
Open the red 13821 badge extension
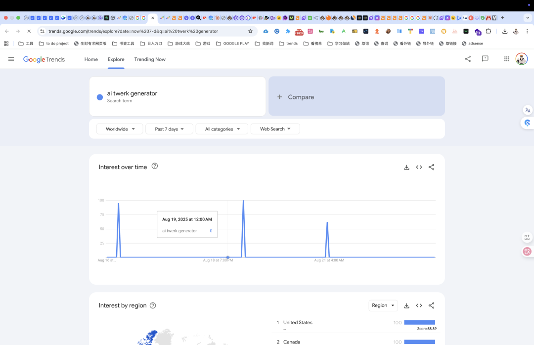tap(299, 32)
